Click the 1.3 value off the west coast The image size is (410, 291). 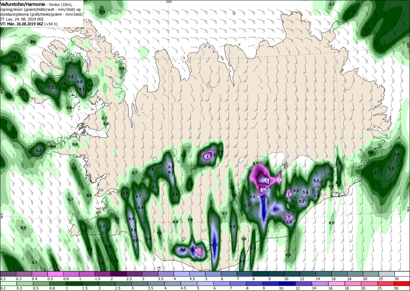point(14,133)
